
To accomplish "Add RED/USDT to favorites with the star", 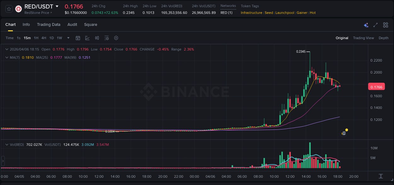I will pos(9,9).
